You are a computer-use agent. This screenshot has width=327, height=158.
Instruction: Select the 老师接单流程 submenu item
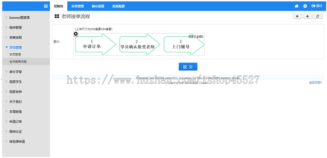click(x=26, y=62)
